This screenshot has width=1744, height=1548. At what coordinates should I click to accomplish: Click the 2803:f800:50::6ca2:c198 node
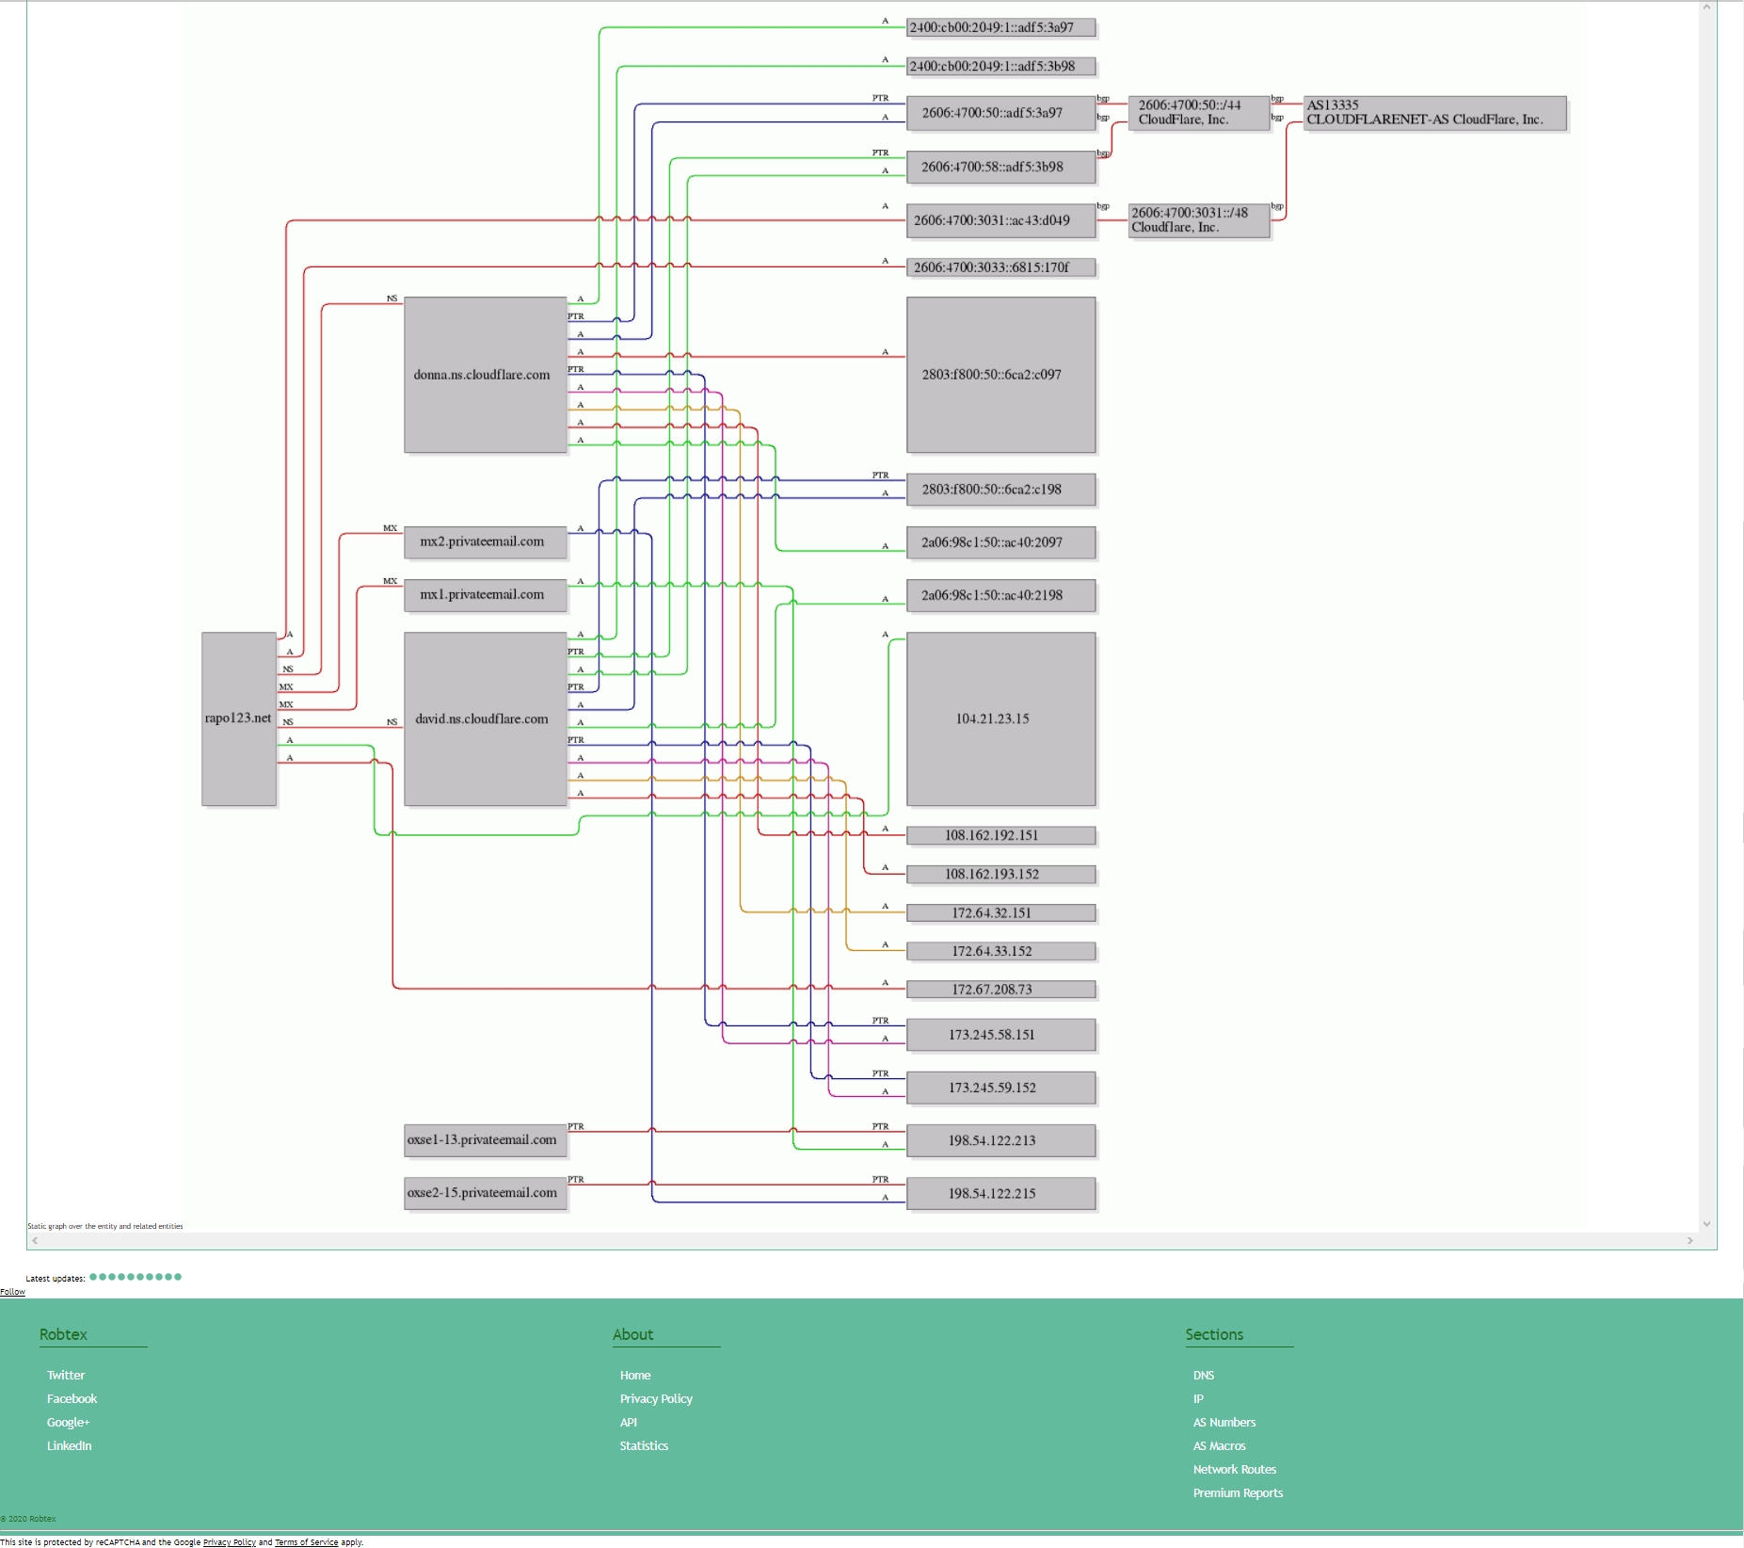pyautogui.click(x=1001, y=490)
